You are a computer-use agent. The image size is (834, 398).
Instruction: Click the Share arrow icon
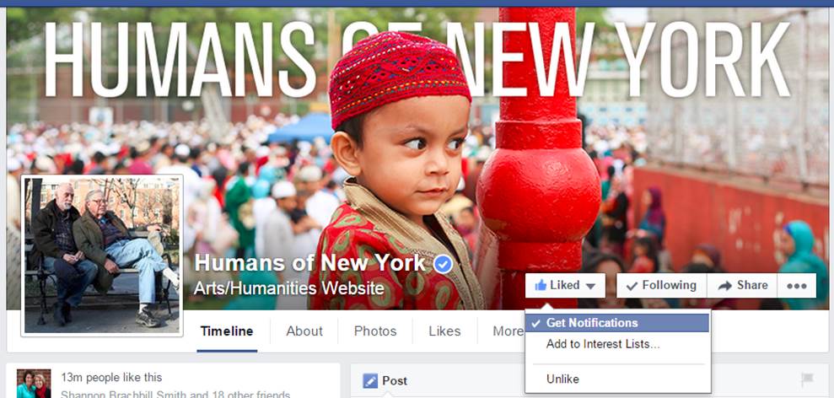725,286
